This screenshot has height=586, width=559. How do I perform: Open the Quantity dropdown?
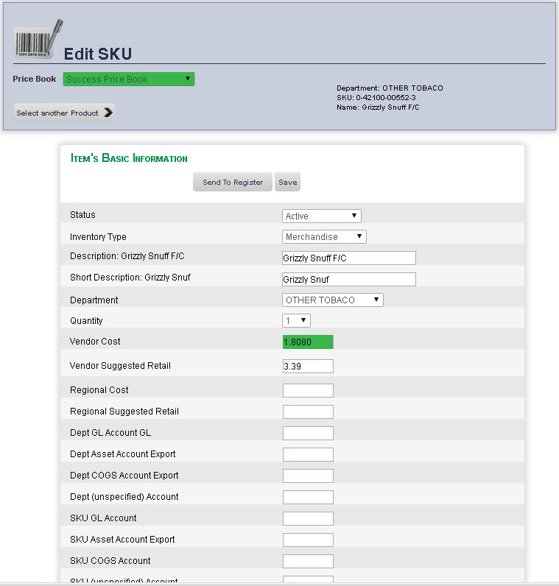point(297,321)
